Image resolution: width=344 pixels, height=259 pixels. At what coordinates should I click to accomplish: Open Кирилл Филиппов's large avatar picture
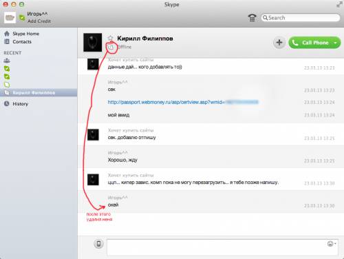pyautogui.click(x=93, y=42)
